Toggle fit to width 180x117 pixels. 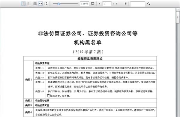pos(40,4)
